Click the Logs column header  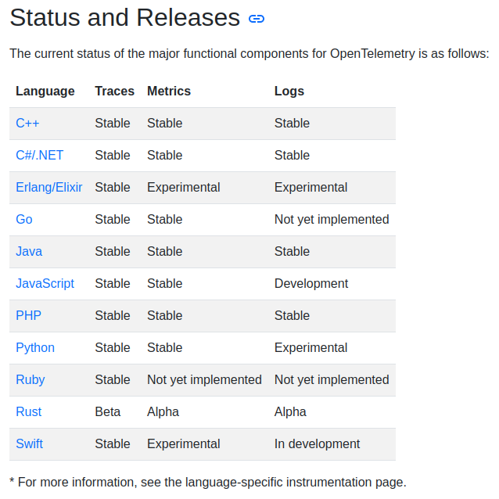289,92
